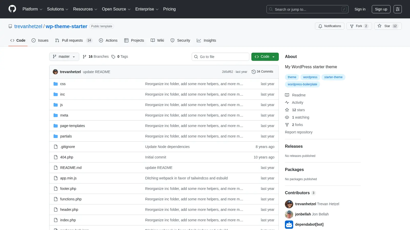Select the app.min.js file icon
The height and width of the screenshot is (230, 410).
tap(56, 178)
